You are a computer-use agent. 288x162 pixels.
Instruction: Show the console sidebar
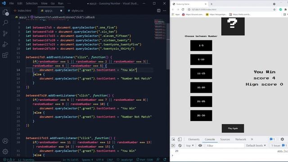[173, 145]
